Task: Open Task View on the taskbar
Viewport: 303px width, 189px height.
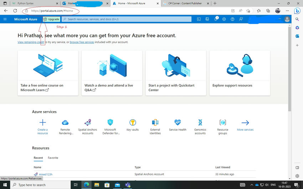Action: pos(76,185)
